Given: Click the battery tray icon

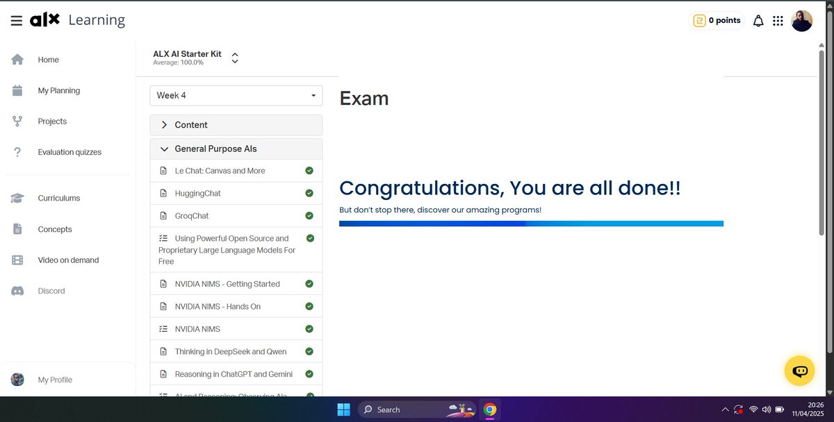Looking at the screenshot, I should click(780, 410).
